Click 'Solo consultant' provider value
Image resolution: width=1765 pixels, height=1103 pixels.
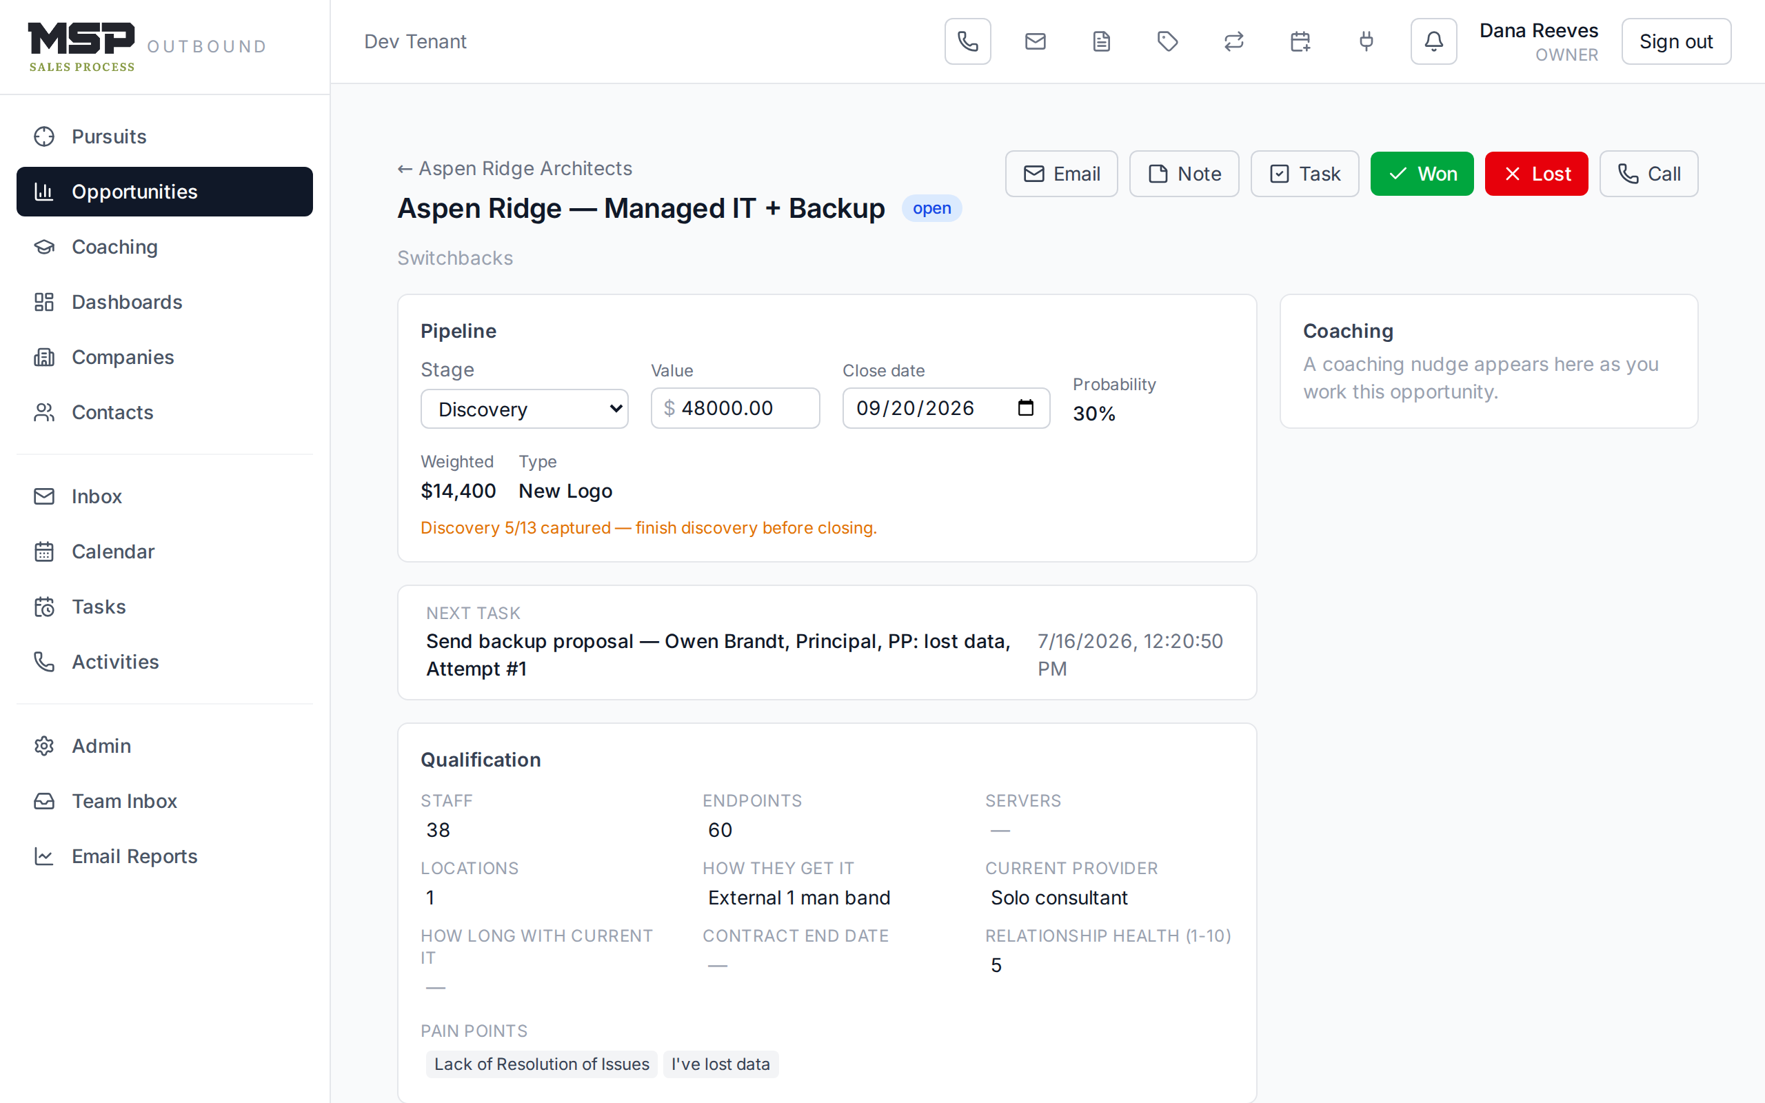[x=1059, y=898]
